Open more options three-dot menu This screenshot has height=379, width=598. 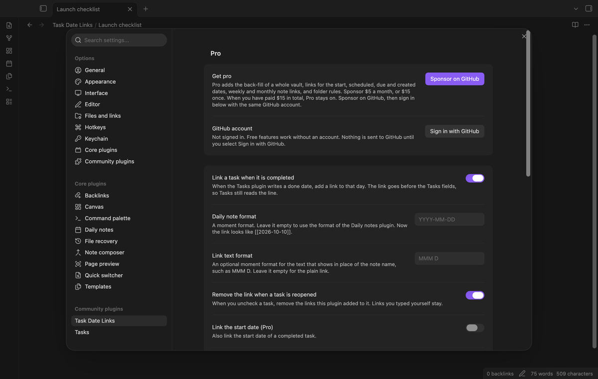pyautogui.click(x=587, y=25)
